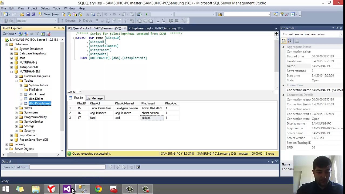Open the Activity Monitor icon
The height and width of the screenshot is (194, 345).
pyautogui.click(x=139, y=14)
